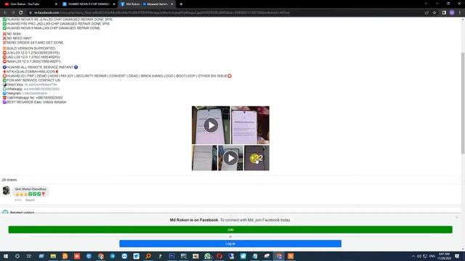Click HUAWEI ALL REMOTE SERVICE INSTANT line
465x261 pixels.
pyautogui.click(x=40, y=67)
